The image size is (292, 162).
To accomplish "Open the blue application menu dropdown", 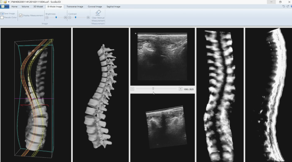I will coord(5,7).
